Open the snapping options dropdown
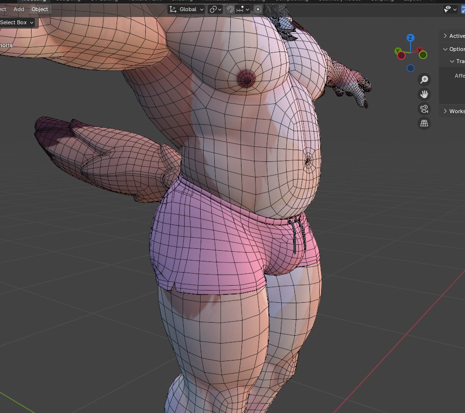 [242, 10]
